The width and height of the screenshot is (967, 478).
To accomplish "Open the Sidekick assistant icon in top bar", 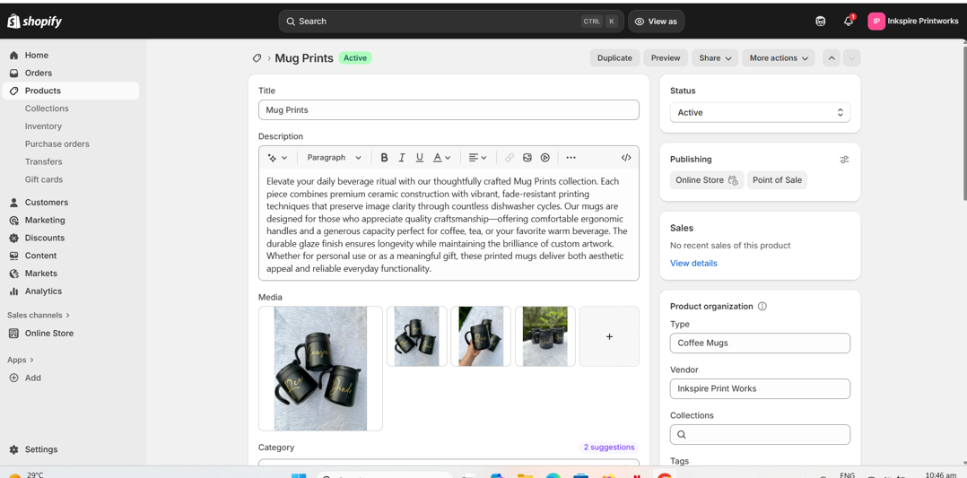I will pos(820,22).
